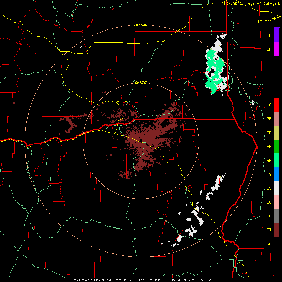
Task: Click the UK legend label
Action: [x=269, y=49]
